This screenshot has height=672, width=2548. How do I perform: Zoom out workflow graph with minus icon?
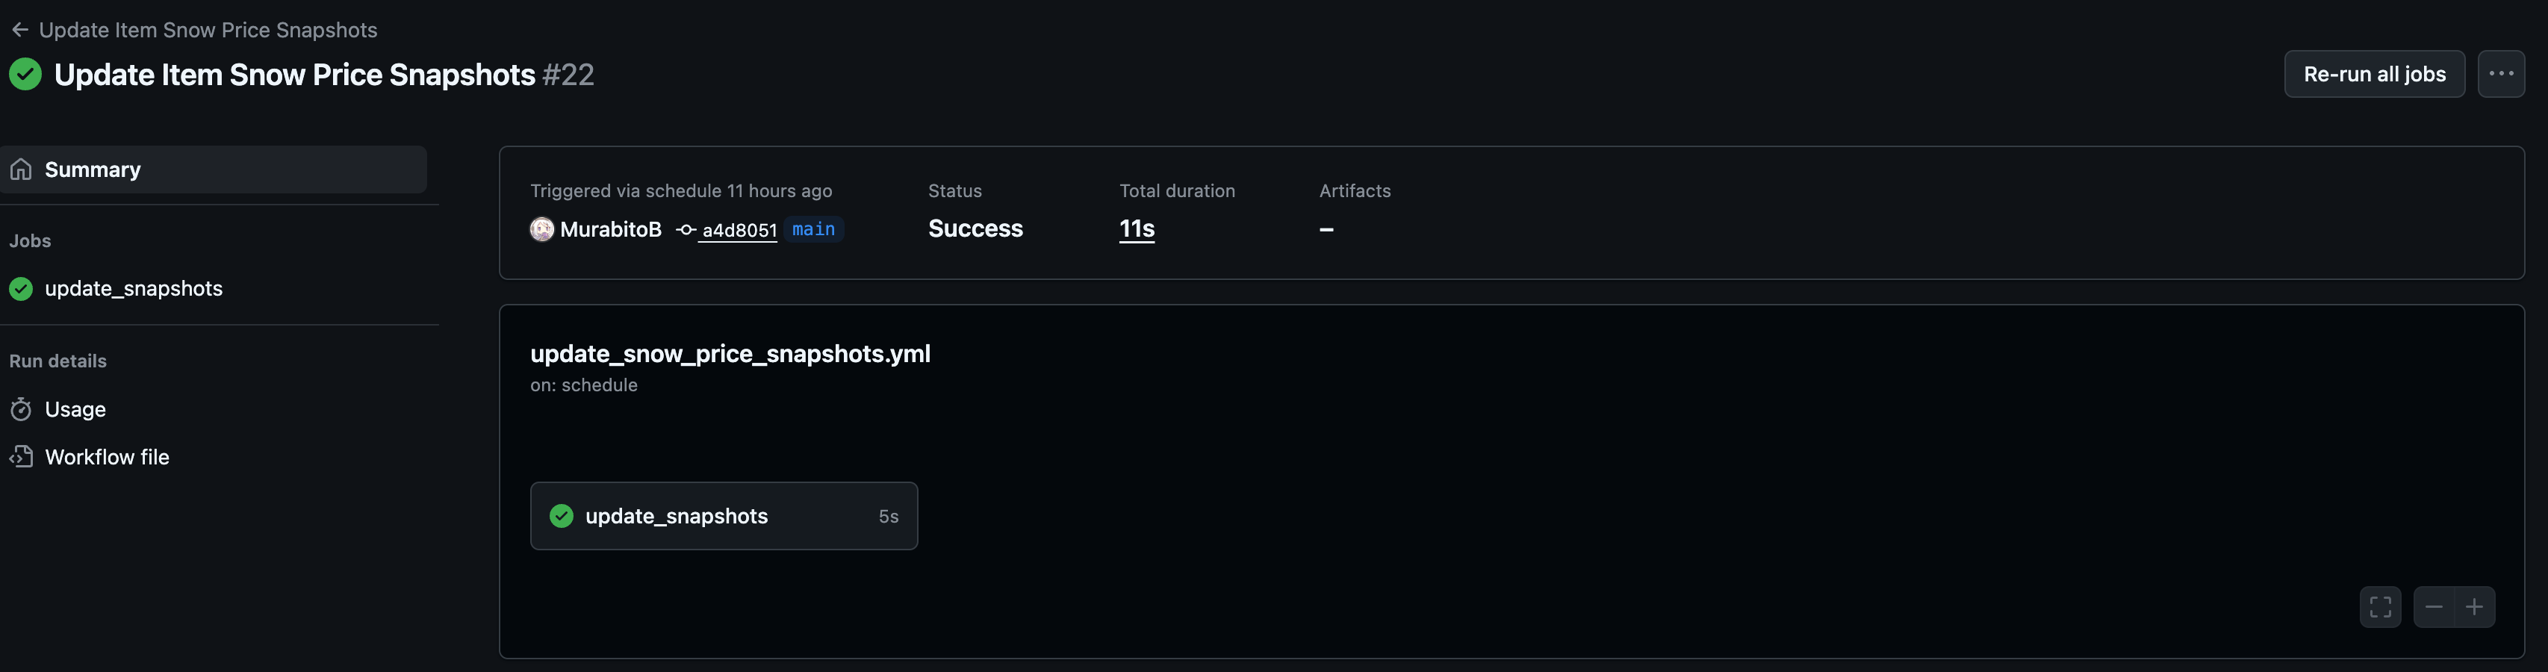pyautogui.click(x=2433, y=607)
